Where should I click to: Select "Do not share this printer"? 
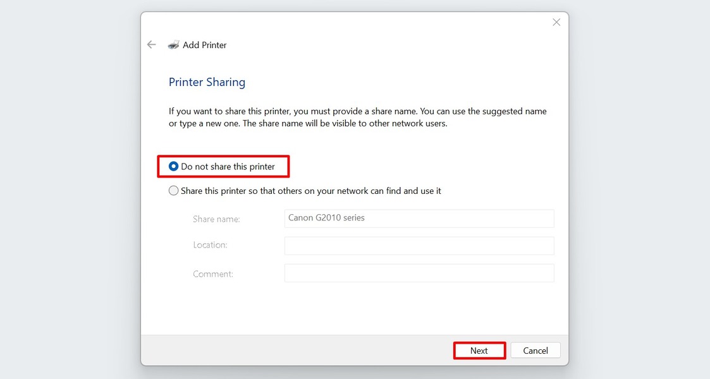coord(173,166)
